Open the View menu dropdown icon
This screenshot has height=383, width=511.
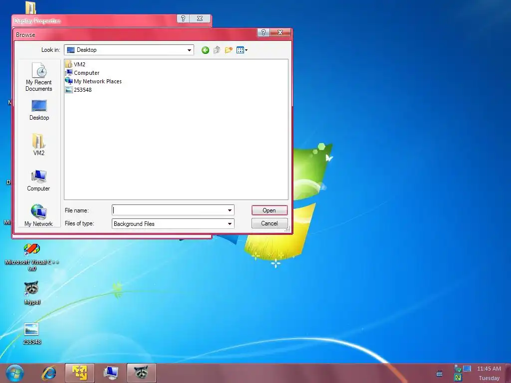point(242,50)
